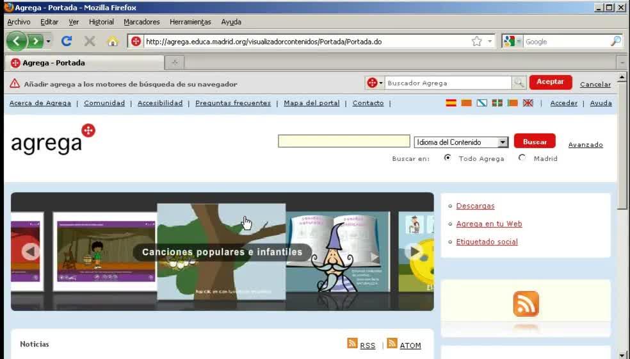This screenshot has height=359, width=630.
Task: Open the Home page icon
Action: tap(113, 41)
